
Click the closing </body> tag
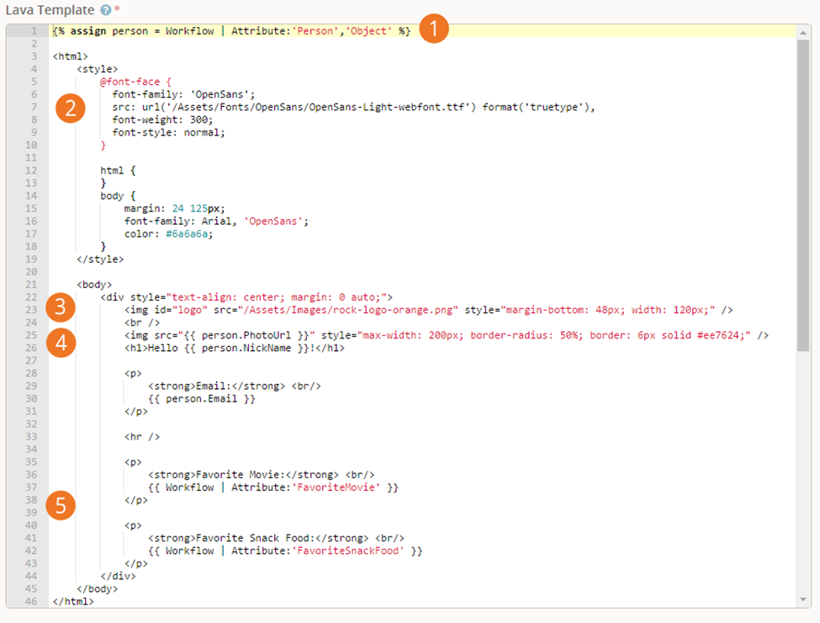click(x=97, y=589)
